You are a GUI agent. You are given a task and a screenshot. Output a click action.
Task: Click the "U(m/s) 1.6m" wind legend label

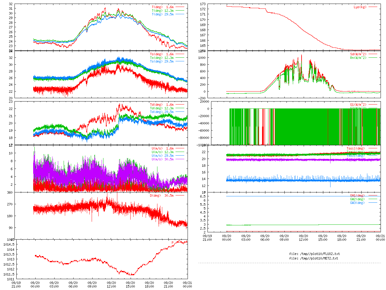click(163, 149)
